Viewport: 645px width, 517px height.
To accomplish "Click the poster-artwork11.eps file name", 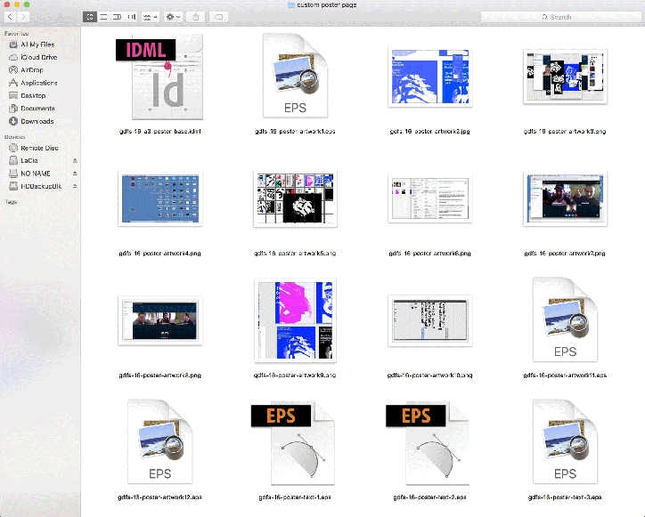I will (x=565, y=376).
